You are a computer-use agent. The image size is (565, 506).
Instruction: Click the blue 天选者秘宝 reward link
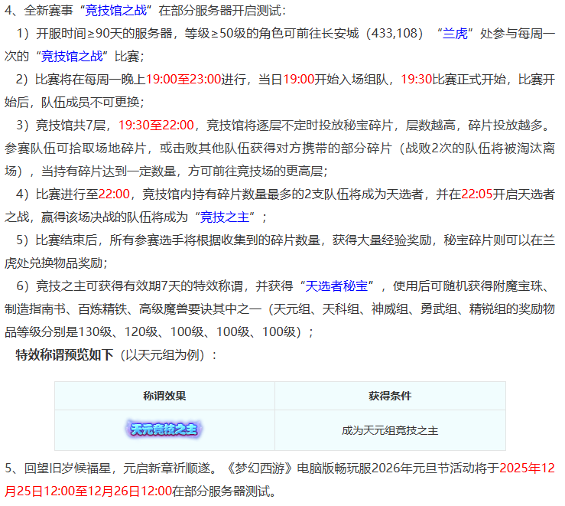pos(338,286)
